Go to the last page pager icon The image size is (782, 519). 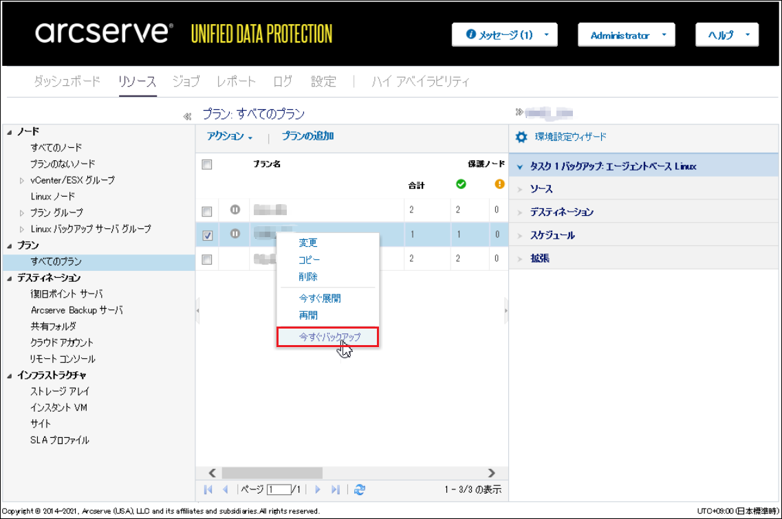tap(336, 489)
